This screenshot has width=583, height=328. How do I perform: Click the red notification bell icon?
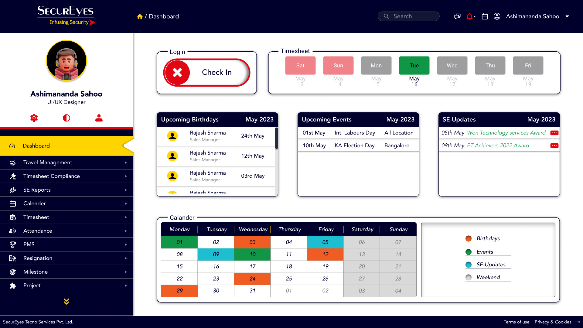(x=469, y=16)
